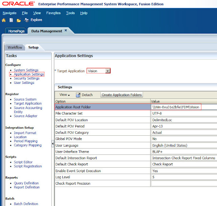Select the Setup tab

[x=33, y=48]
